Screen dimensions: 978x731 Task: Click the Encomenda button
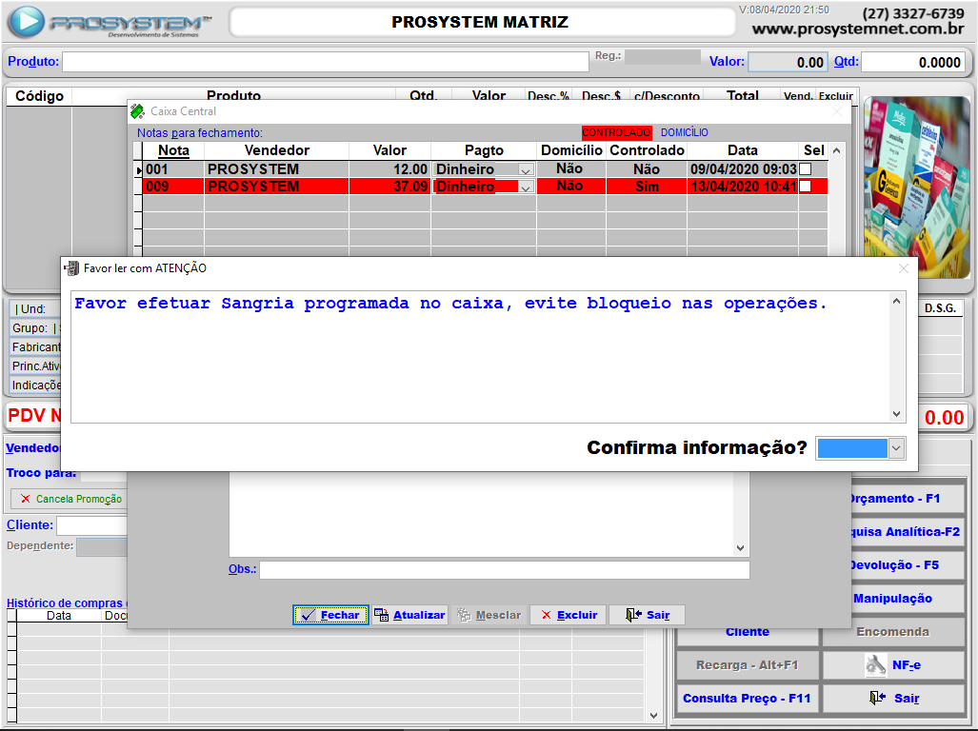pyautogui.click(x=893, y=632)
